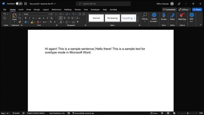The height and width of the screenshot is (115, 204).
Task: Select the Format Painter brush
Action: point(20,22)
